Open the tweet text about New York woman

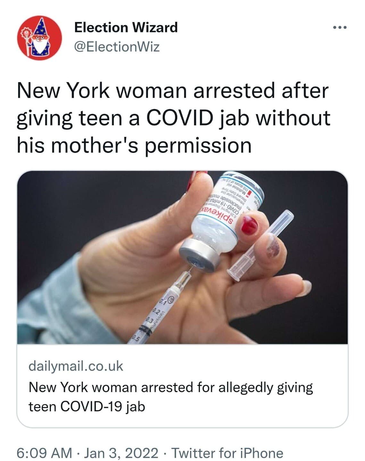[x=173, y=118]
